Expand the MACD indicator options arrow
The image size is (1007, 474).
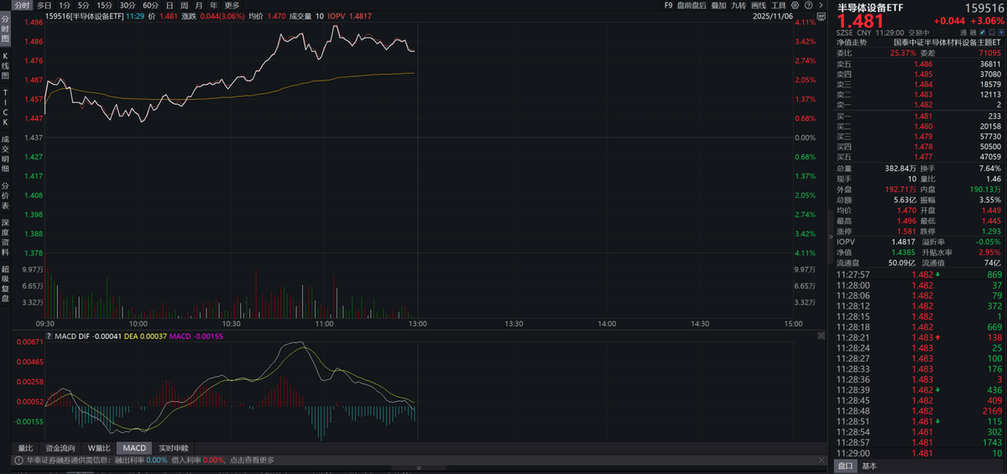(x=49, y=336)
